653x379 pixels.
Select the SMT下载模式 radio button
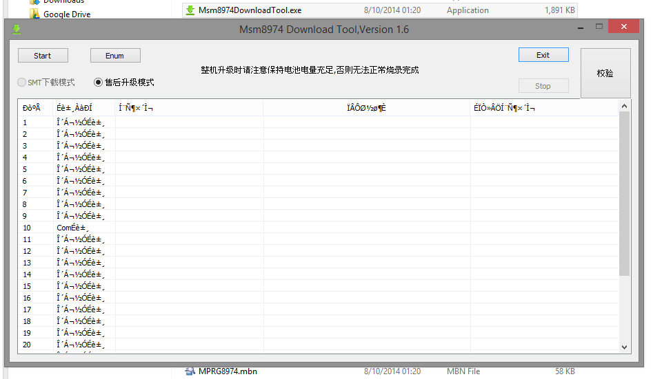[x=21, y=83]
